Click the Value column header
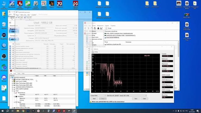The image size is (201, 113). click(39, 76)
